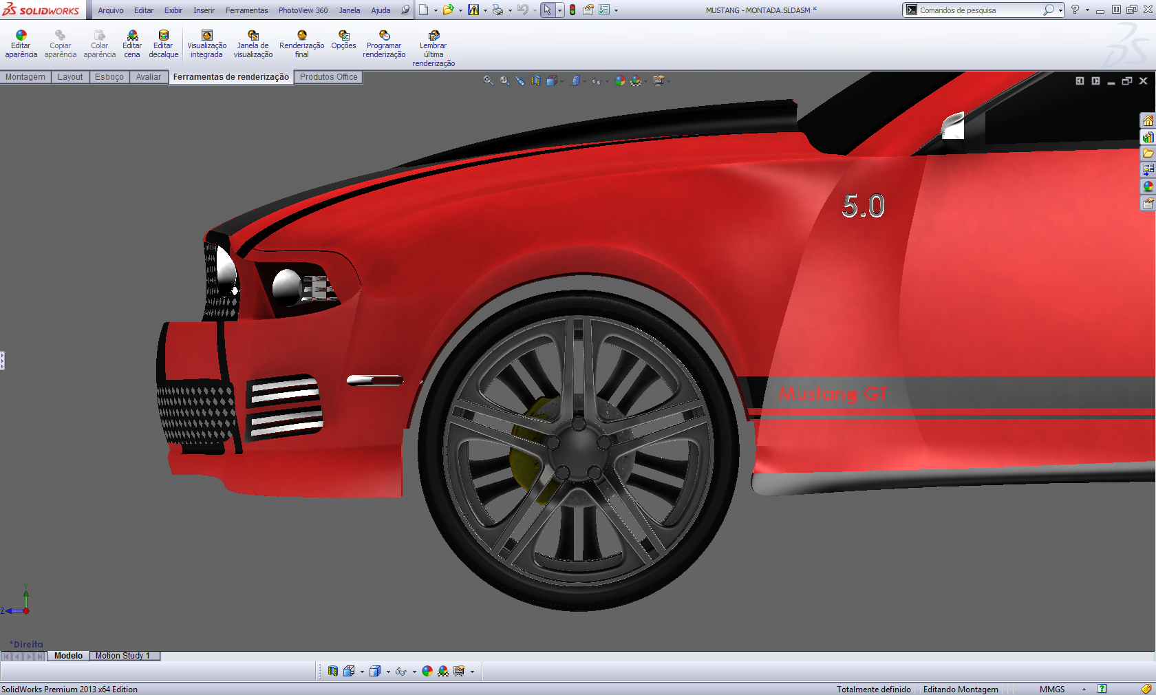Click Previous View in the heads-up toolbar
Image resolution: width=1156 pixels, height=695 pixels.
pyautogui.click(x=520, y=81)
